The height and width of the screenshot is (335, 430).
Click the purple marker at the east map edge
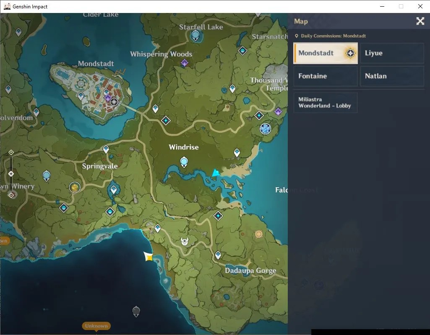pos(279,112)
